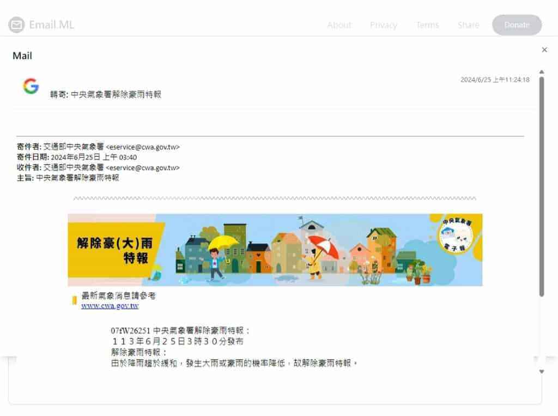Click the 收件者 recipient address line
The width and height of the screenshot is (558, 416).
point(98,167)
